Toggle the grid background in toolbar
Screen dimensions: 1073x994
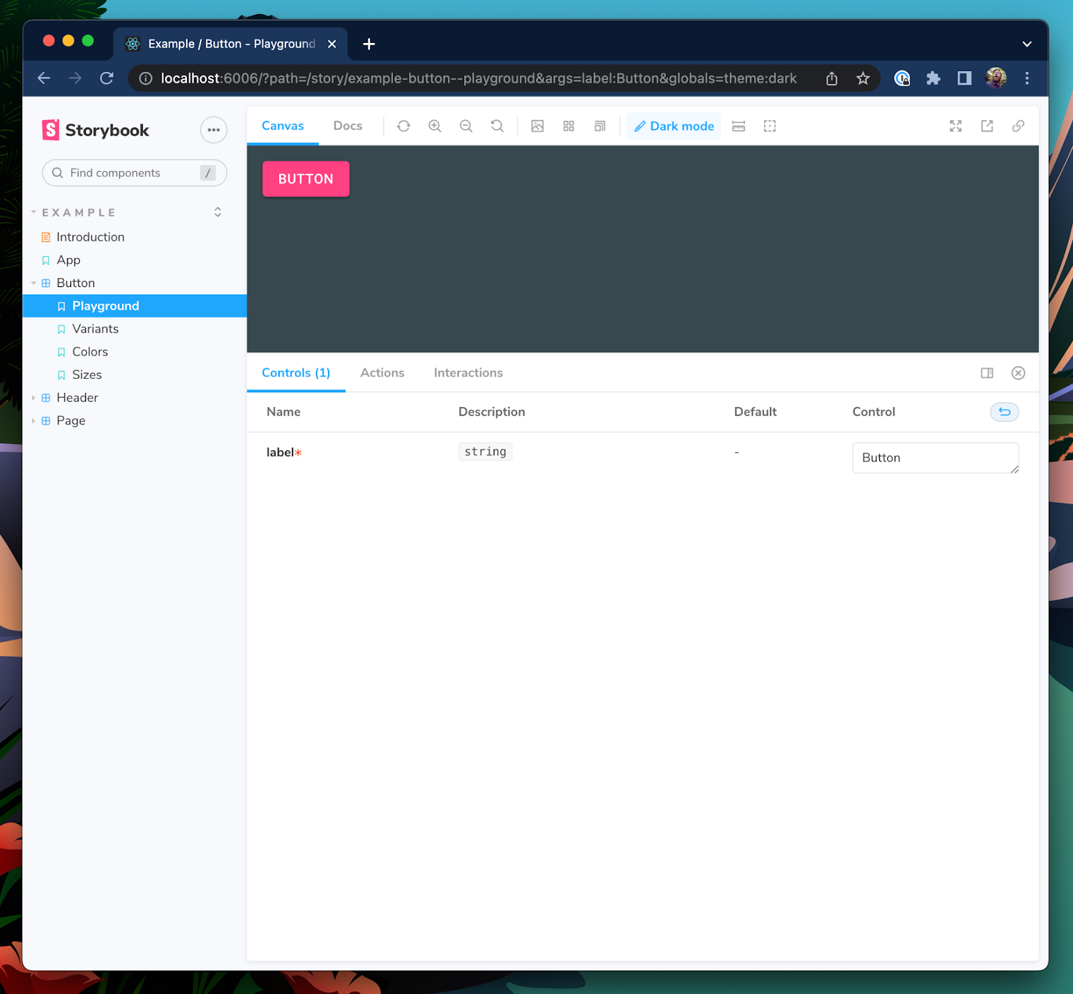[x=569, y=126]
